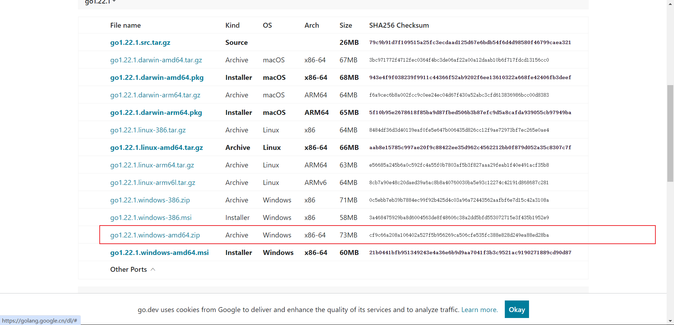The image size is (674, 325).
Task: Open go1.22.1.linux-arm64.tar.gz link
Action: click(152, 165)
